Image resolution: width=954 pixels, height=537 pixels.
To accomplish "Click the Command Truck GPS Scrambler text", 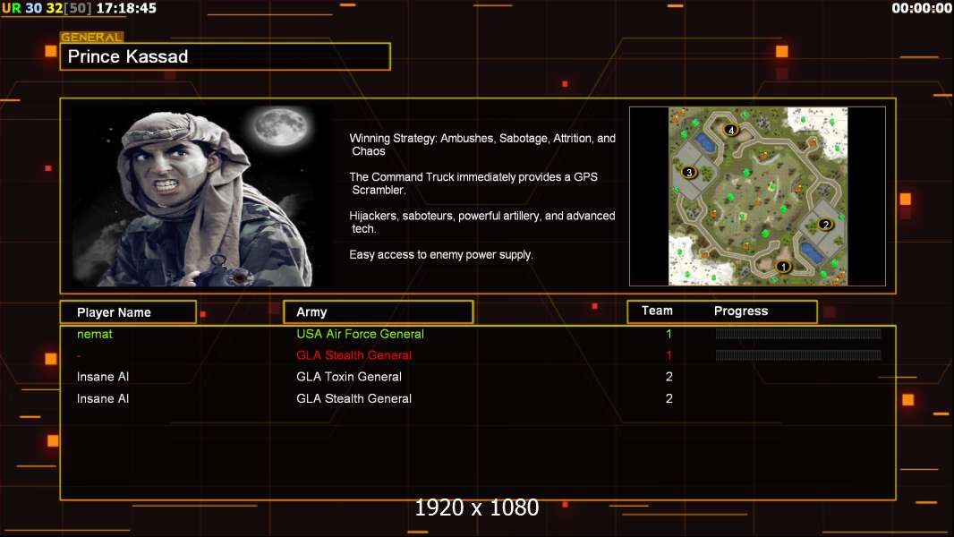I will pos(473,183).
